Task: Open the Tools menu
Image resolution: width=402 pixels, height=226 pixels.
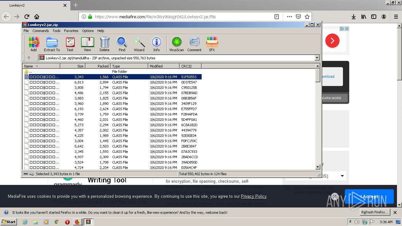Action: click(57, 31)
